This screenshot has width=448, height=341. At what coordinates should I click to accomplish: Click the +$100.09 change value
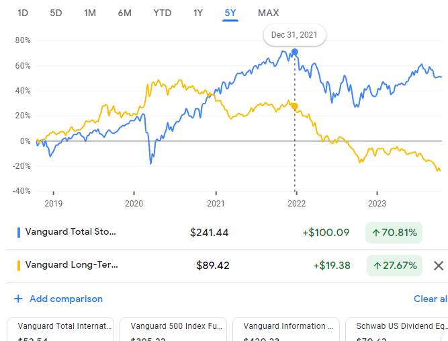pos(326,233)
